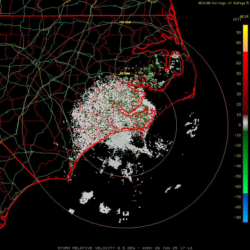250x250 pixels.
Task: Click the positive 10 knot scale value
Action: (239, 115)
